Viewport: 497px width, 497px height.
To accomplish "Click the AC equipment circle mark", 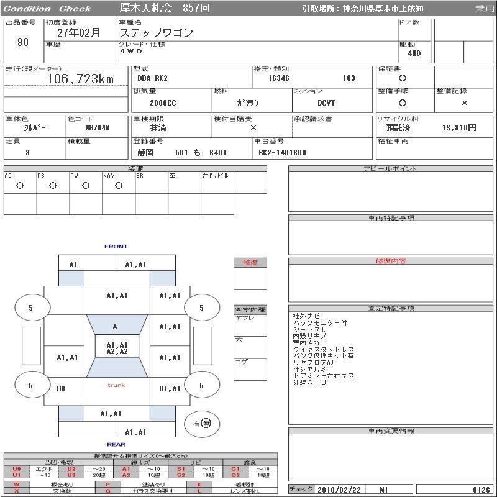I will (x=20, y=186).
